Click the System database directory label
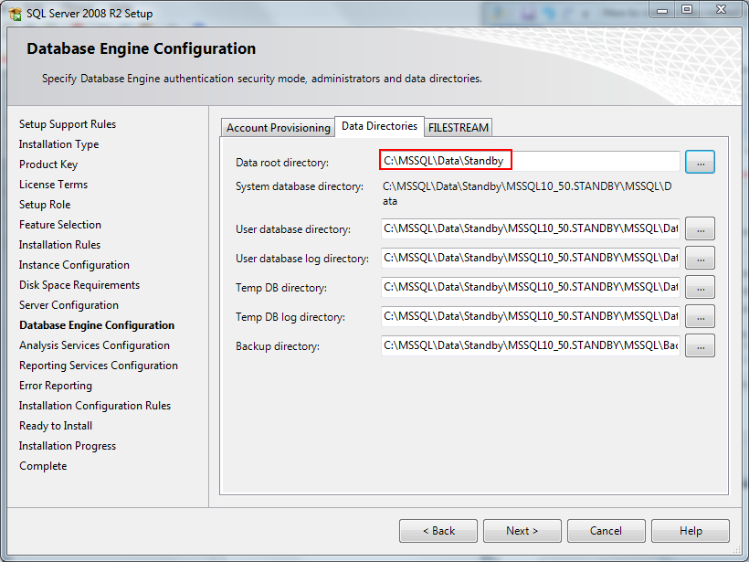 300,186
